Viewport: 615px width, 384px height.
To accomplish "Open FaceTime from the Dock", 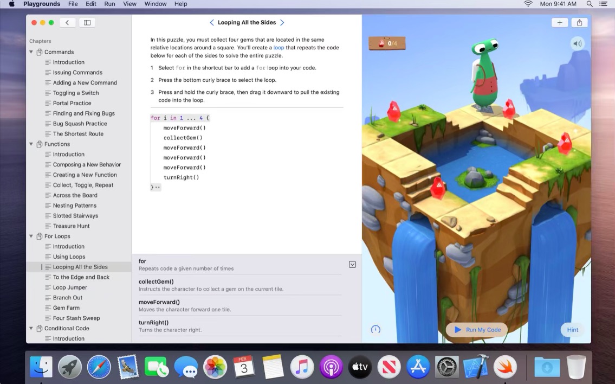I will click(157, 367).
